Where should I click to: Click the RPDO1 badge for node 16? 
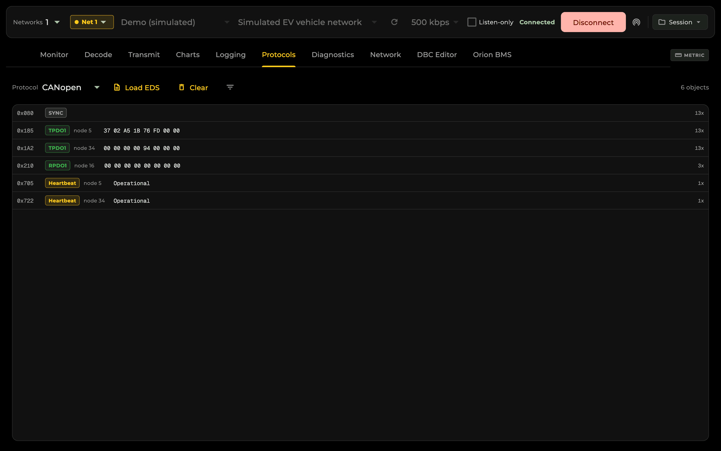58,166
